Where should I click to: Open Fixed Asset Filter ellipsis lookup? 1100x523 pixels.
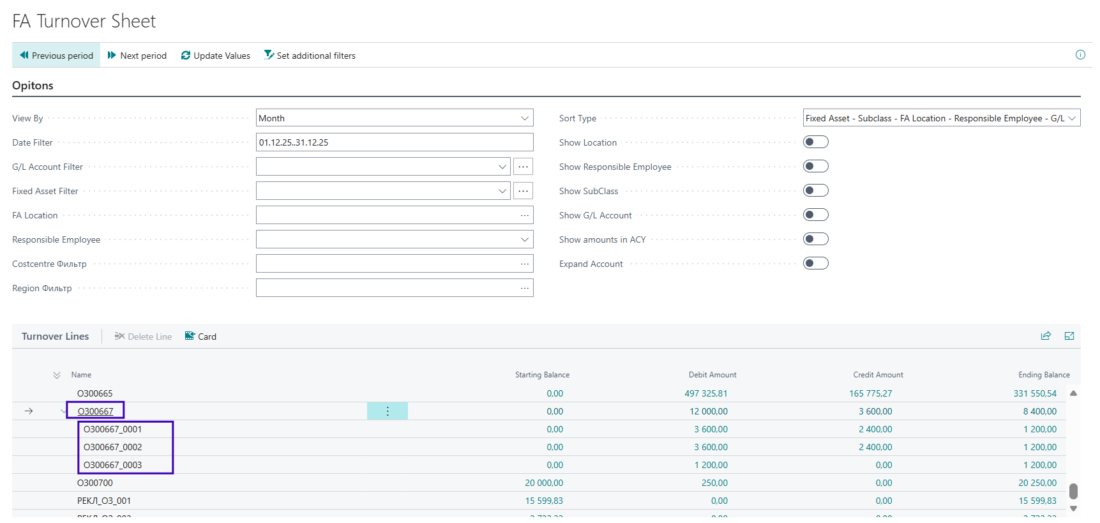pos(523,191)
